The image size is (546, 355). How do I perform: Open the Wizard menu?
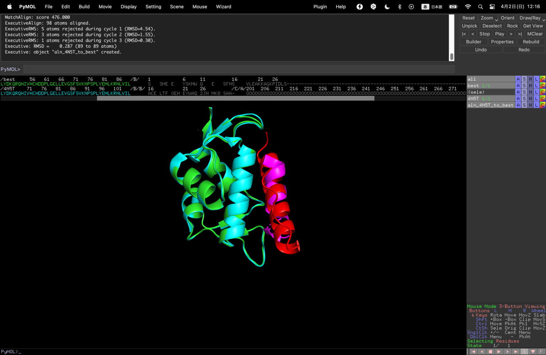[x=223, y=7]
